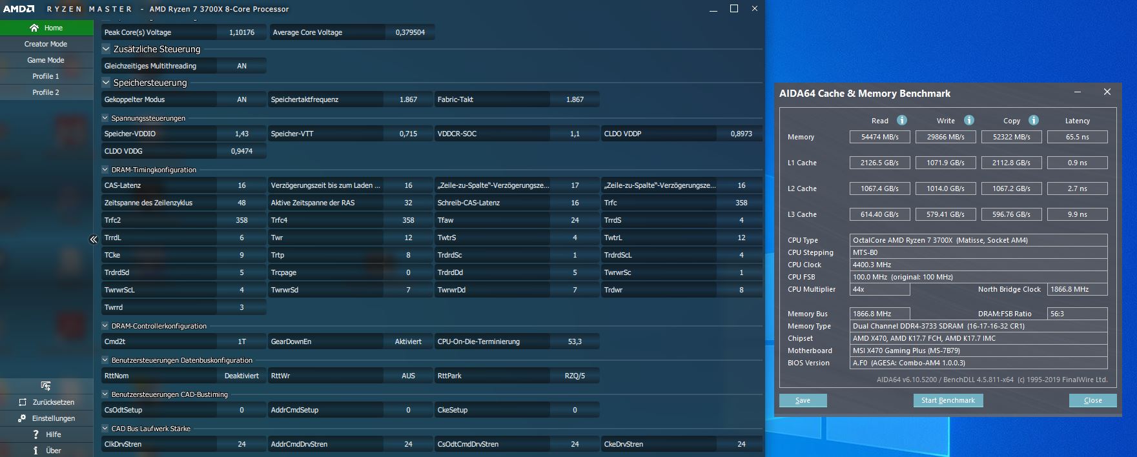1137x457 pixels.
Task: Click the Motherboard MSI X470 Gaming Plus field
Action: pyautogui.click(x=978, y=350)
